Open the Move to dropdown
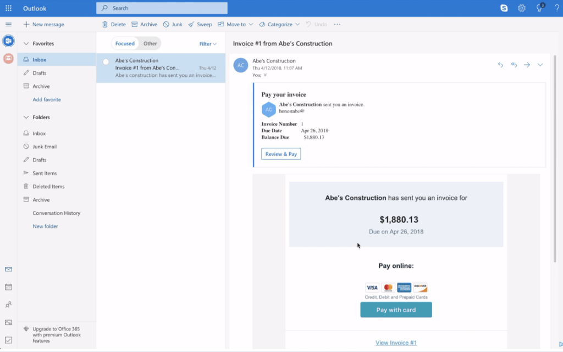 [x=235, y=24]
